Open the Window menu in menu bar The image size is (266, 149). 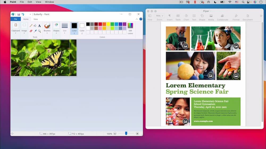[49, 2]
